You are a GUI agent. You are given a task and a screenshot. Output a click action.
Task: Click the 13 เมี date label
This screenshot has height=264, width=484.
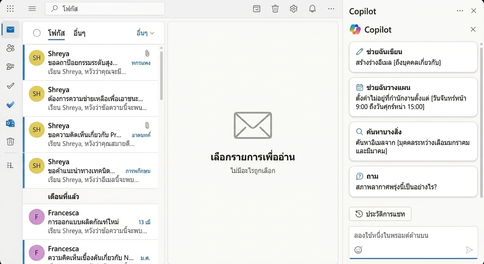(x=144, y=222)
